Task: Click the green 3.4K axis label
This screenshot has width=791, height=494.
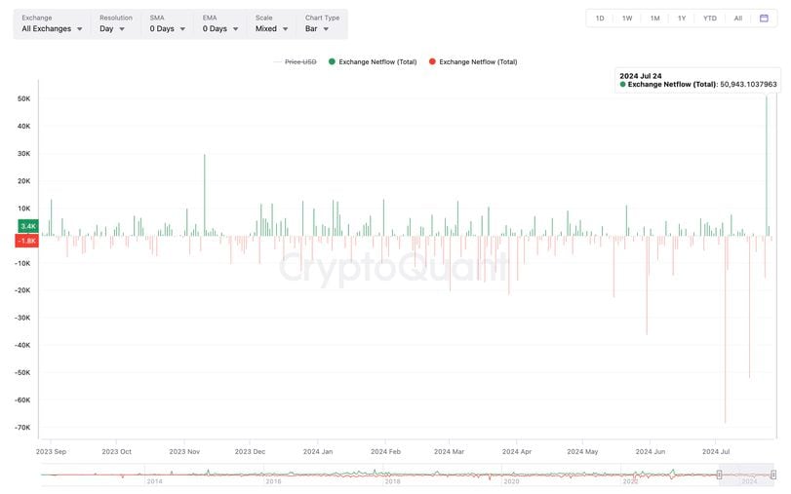Action: [x=28, y=226]
